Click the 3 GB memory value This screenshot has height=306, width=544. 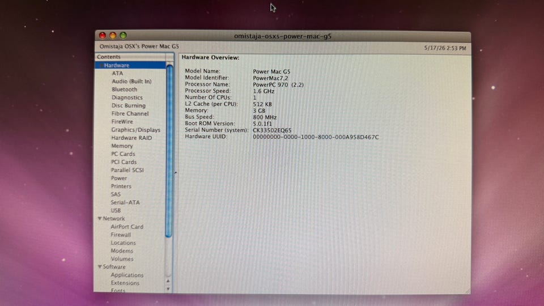259,110
